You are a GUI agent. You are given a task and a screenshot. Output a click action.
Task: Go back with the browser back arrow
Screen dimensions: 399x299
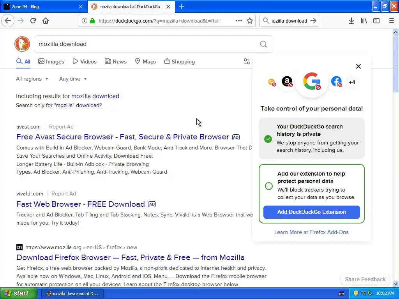pyautogui.click(x=8, y=21)
